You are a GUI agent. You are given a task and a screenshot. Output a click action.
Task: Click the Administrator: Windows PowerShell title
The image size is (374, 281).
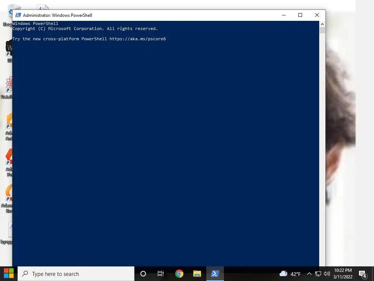(x=57, y=15)
